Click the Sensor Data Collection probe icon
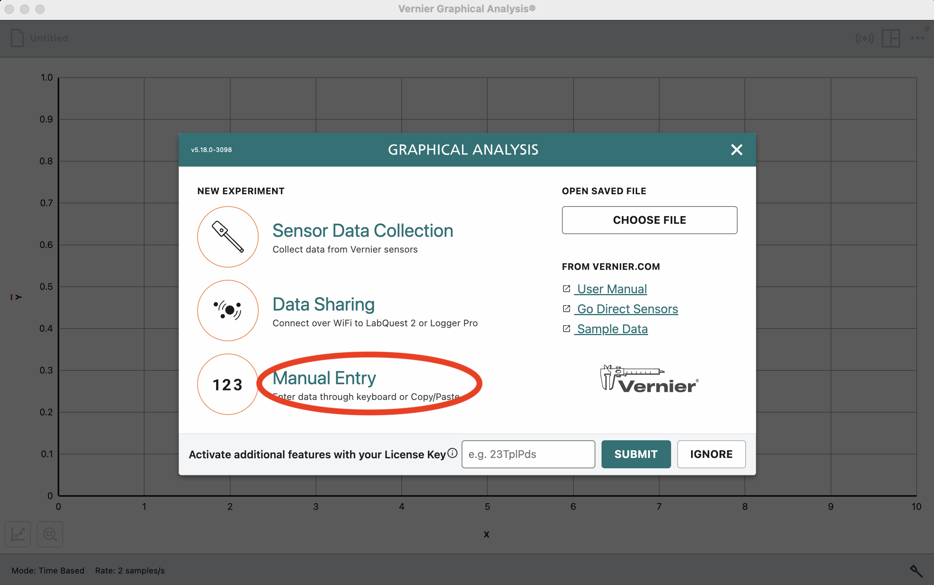The image size is (934, 585). [228, 237]
